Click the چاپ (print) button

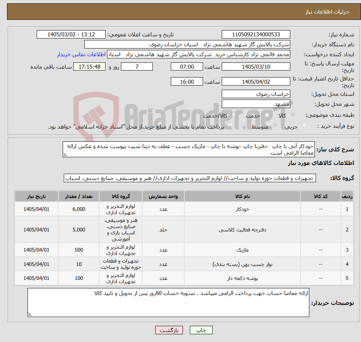(201, 330)
